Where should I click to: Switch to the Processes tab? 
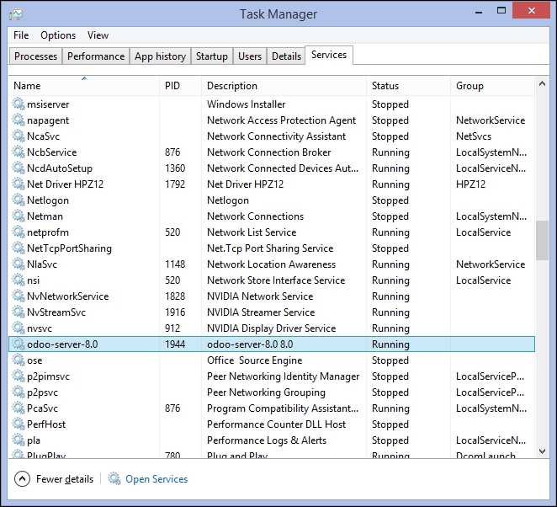pos(35,56)
